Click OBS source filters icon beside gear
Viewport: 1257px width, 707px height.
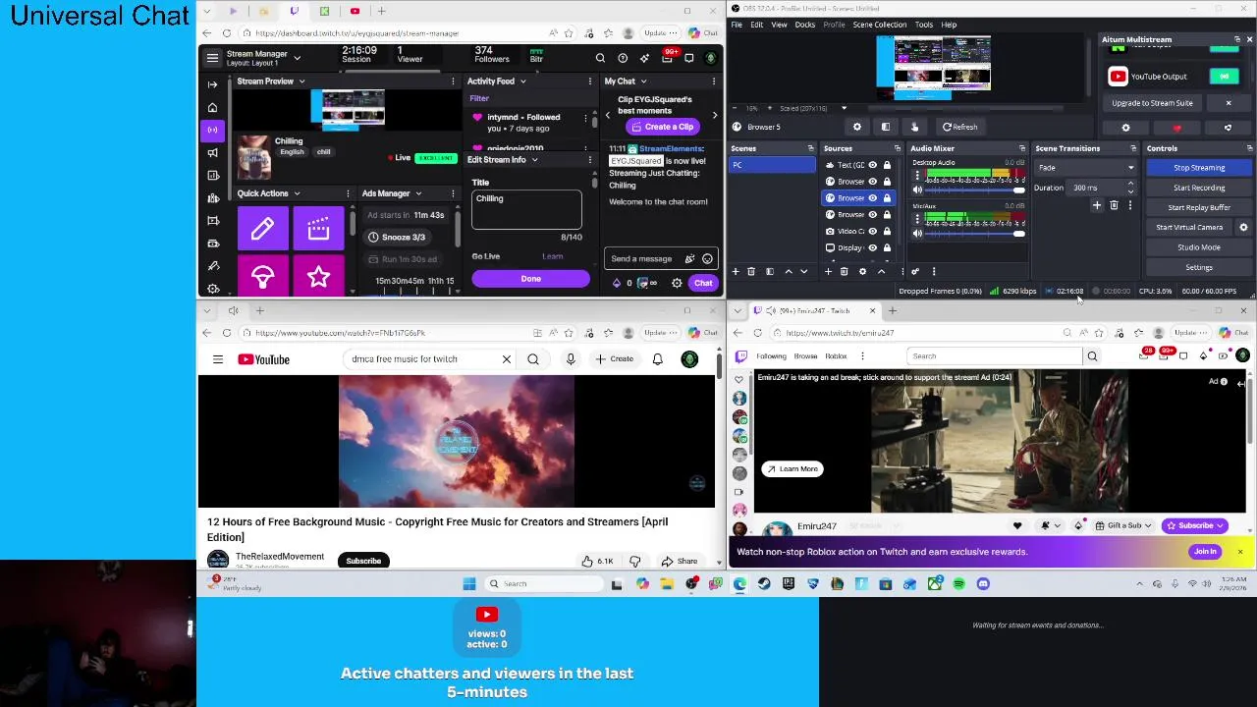(x=885, y=127)
